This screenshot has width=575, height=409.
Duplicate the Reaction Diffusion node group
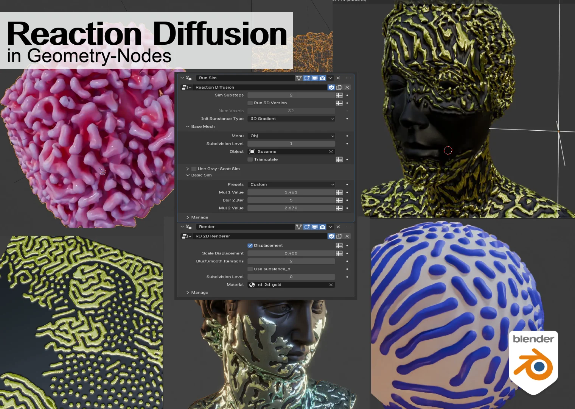coord(339,87)
